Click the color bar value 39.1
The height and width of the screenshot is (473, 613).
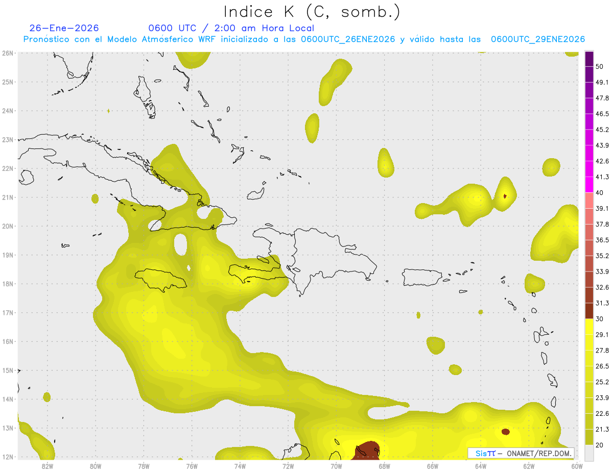tap(602, 208)
